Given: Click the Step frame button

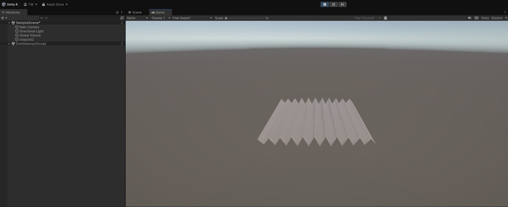Looking at the screenshot, I should point(342,4).
